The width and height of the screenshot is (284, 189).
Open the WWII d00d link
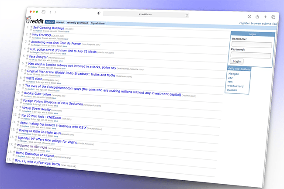coord(34,79)
